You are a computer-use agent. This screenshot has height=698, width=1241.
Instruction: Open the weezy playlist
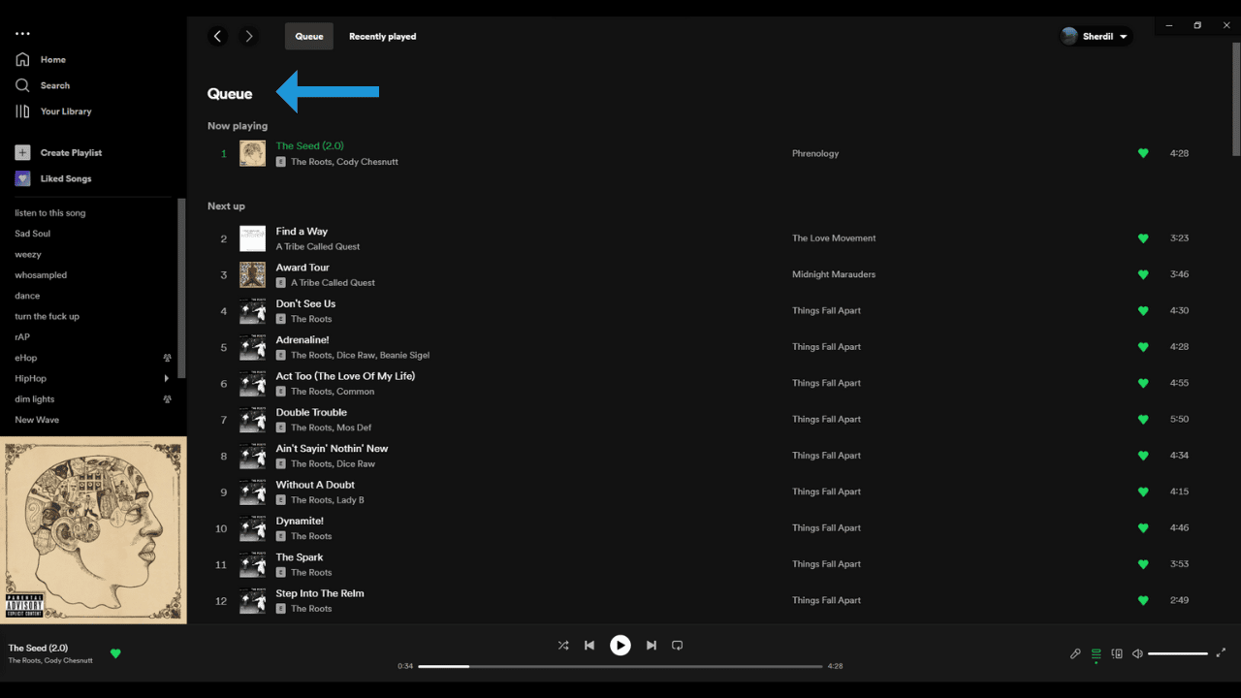28,254
